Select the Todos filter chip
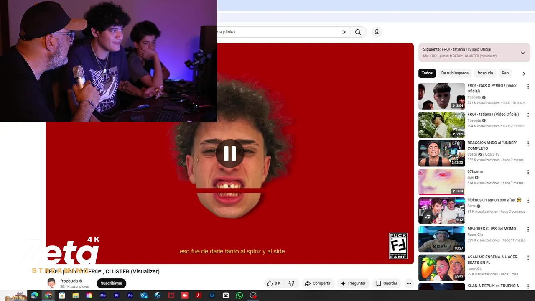The image size is (535, 301). [x=427, y=73]
